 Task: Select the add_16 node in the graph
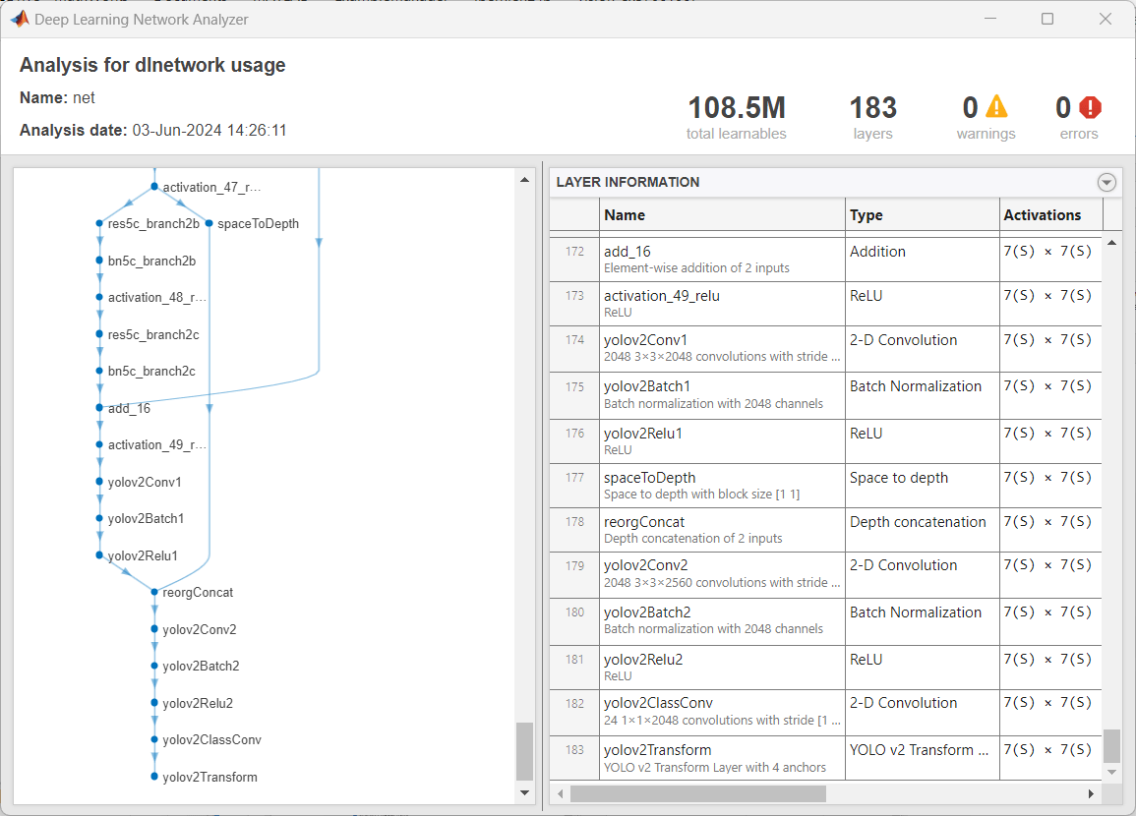(97, 408)
